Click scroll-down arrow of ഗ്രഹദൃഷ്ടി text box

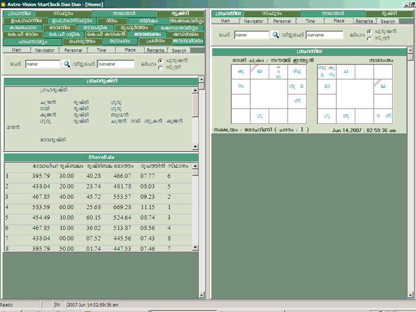(196, 146)
